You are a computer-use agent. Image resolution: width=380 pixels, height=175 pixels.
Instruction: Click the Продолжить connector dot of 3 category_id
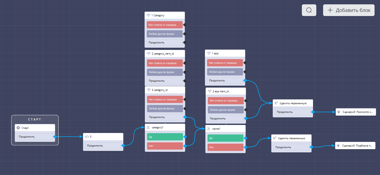[185, 117]
